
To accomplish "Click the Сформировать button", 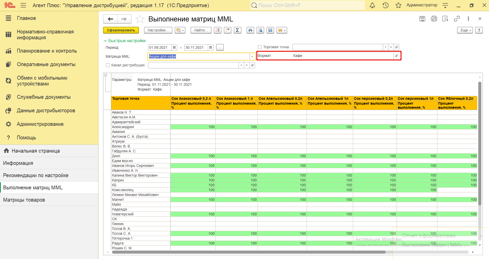I will pos(121,30).
